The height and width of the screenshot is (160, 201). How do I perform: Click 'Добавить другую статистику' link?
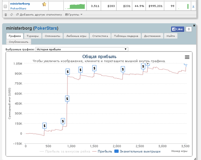[x=39, y=14]
